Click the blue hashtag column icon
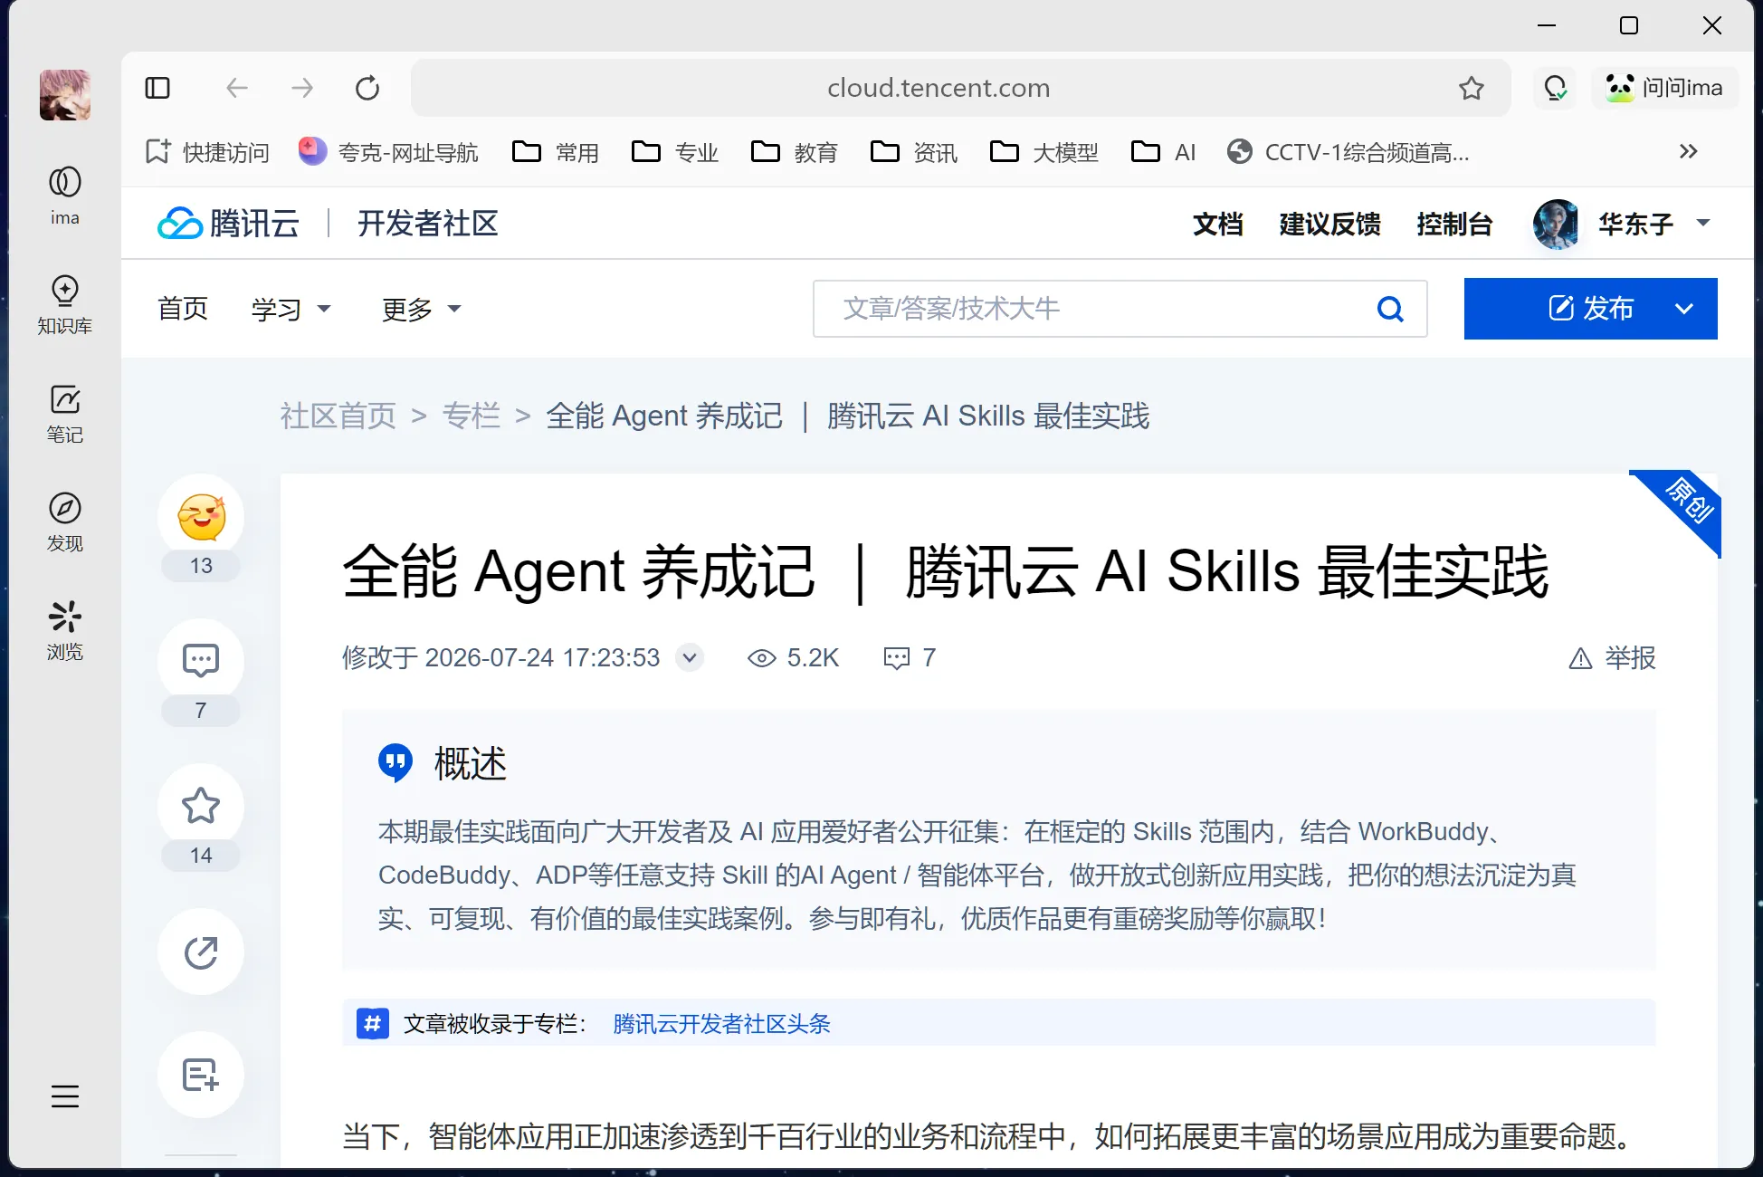Image resolution: width=1763 pixels, height=1177 pixels. pyautogui.click(x=373, y=1024)
